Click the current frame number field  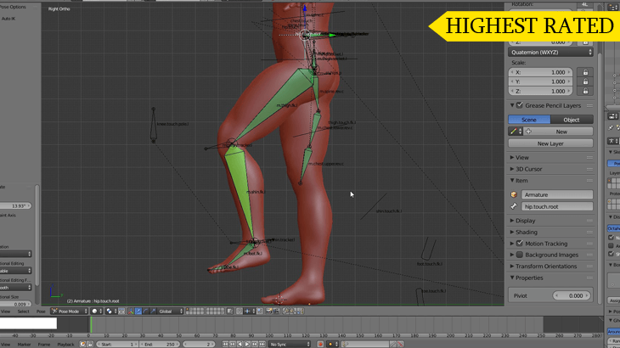click(x=199, y=345)
